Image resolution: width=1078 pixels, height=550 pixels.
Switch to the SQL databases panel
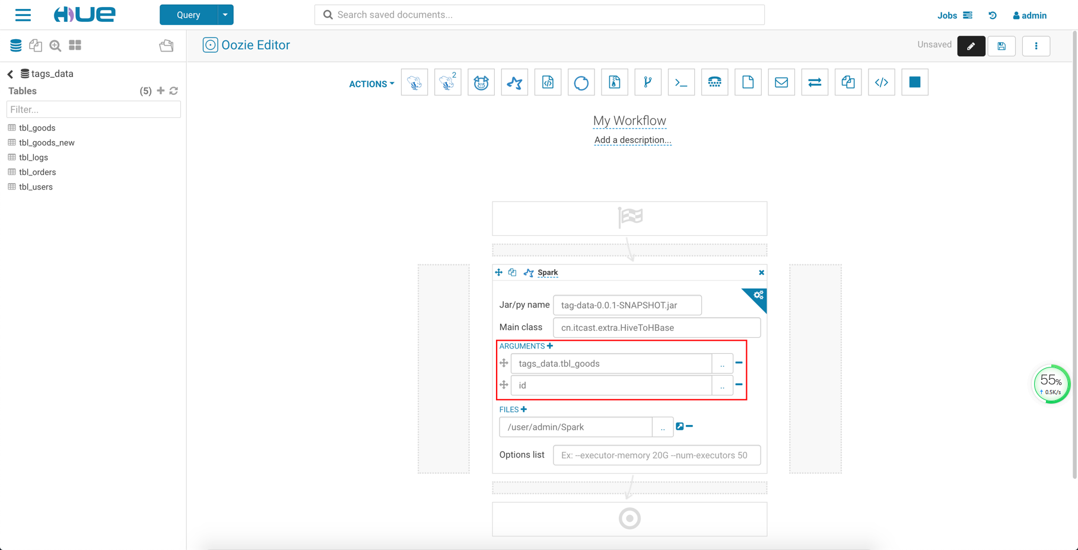click(16, 45)
